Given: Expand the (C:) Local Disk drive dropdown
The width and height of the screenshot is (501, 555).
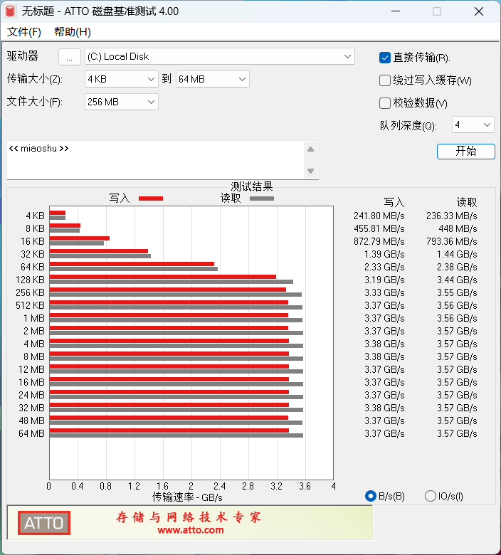Looking at the screenshot, I should pos(219,57).
